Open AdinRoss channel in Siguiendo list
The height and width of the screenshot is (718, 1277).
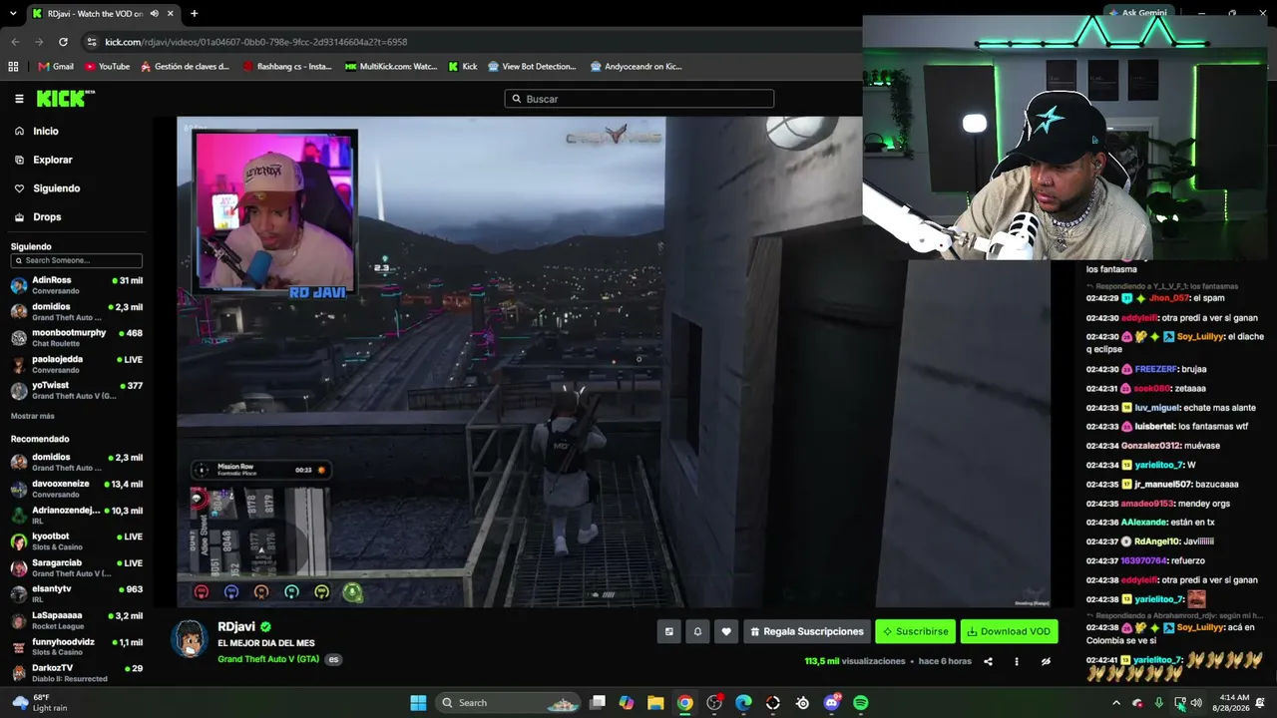tap(77, 285)
